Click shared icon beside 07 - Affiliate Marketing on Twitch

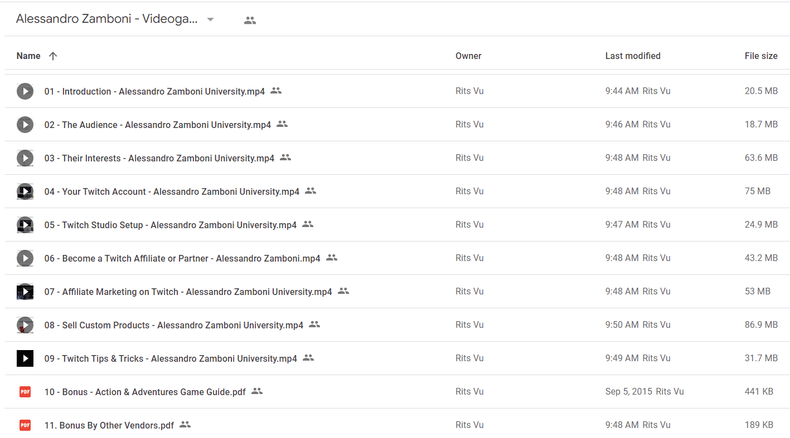click(x=343, y=291)
